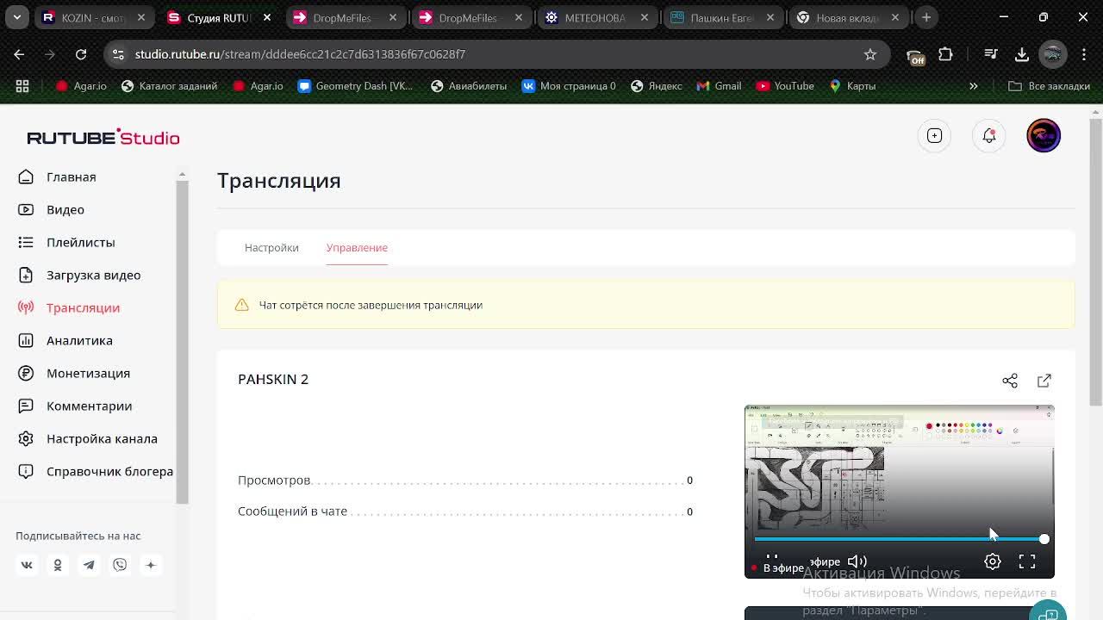Open the Agar.io bookmark next to the apps grid
The height and width of the screenshot is (620, 1103).
click(81, 86)
